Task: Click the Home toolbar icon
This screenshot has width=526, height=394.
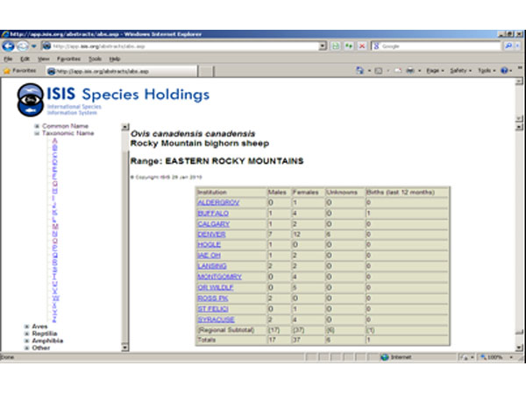Action: pos(360,70)
